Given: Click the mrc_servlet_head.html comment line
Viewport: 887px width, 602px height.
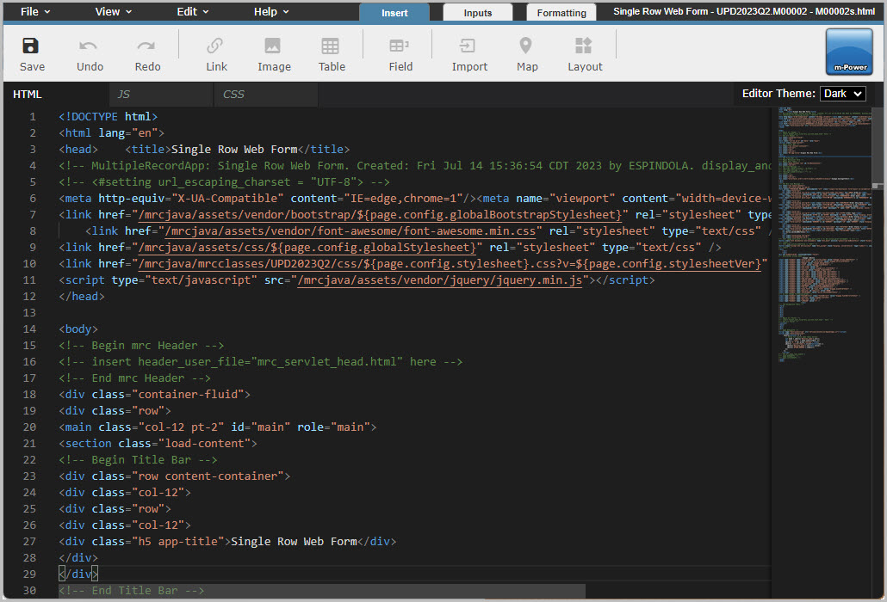Looking at the screenshot, I should (260, 362).
